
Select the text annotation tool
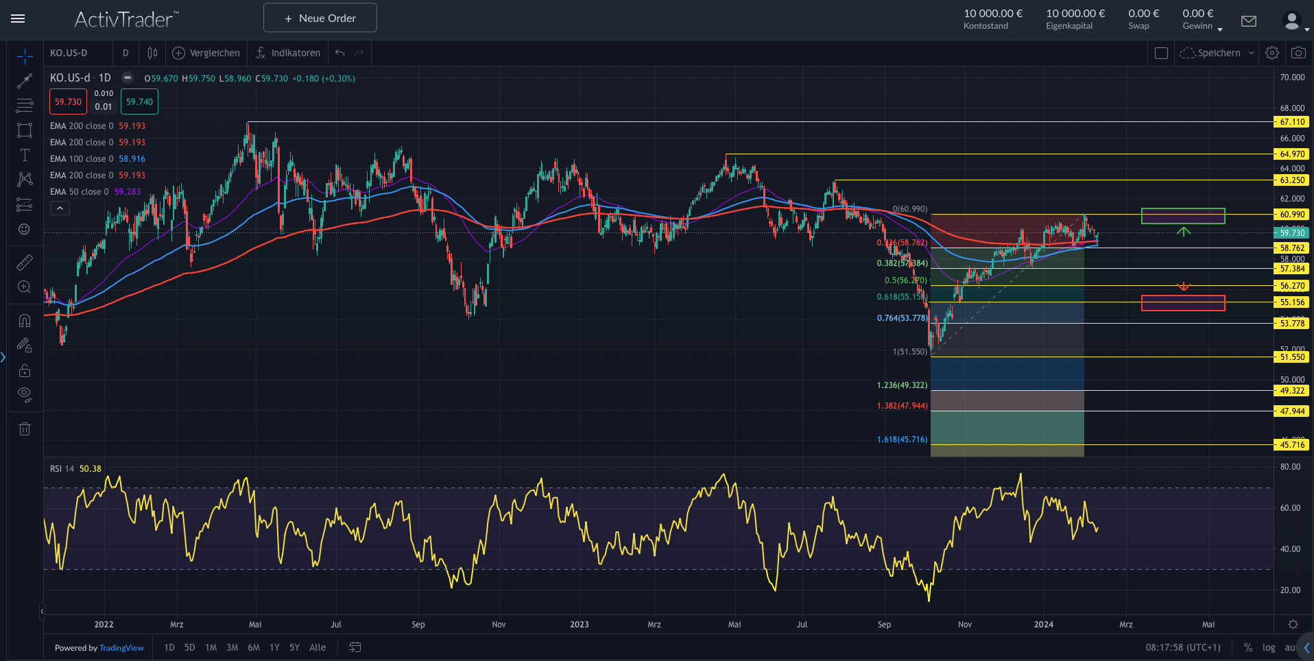point(25,155)
